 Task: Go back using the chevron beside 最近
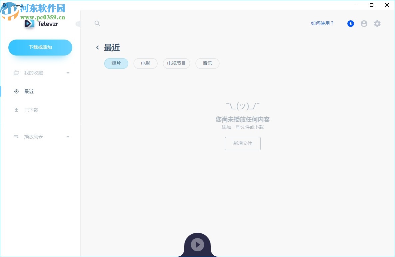[x=97, y=48]
